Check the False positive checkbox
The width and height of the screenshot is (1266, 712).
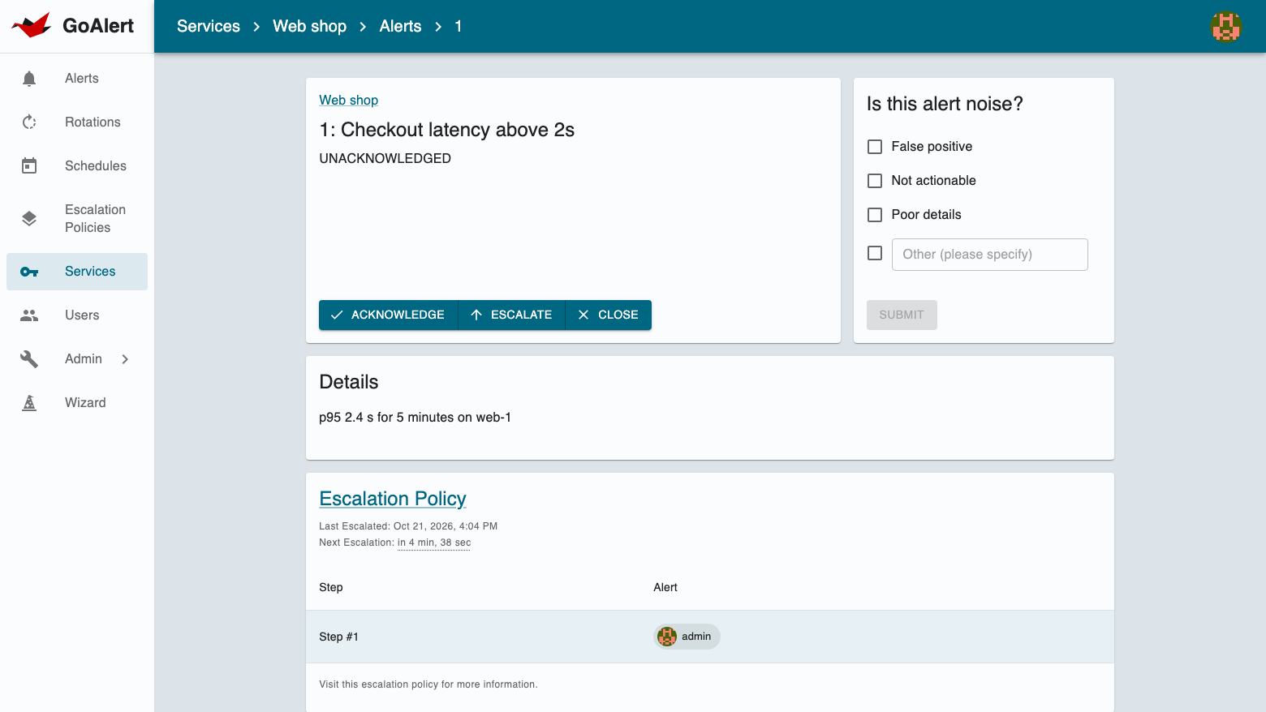coord(875,147)
